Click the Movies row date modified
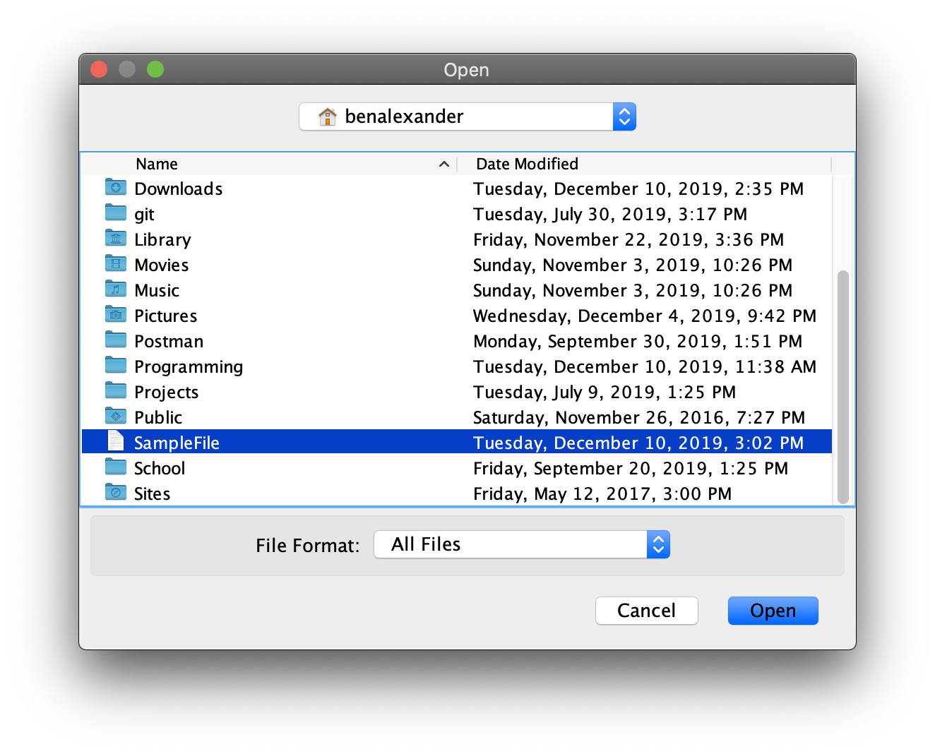Viewport: 935px width, 754px height. coord(633,265)
